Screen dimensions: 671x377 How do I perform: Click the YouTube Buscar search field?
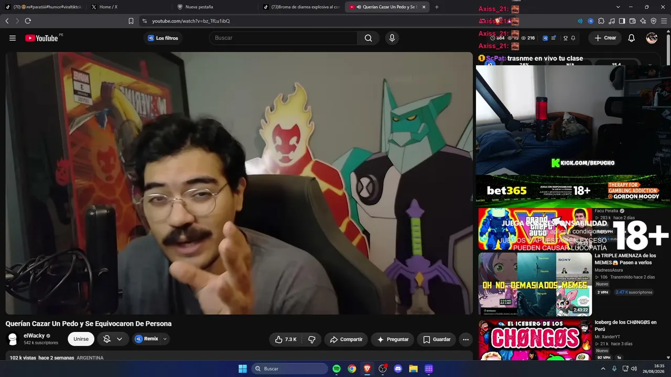(283, 38)
